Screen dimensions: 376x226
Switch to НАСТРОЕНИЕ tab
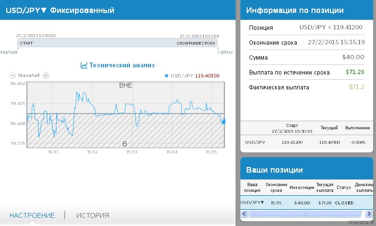tap(32, 215)
